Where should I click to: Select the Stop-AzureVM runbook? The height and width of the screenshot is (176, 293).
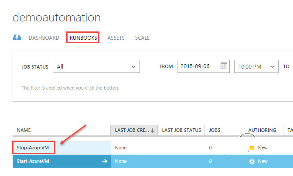(x=33, y=148)
